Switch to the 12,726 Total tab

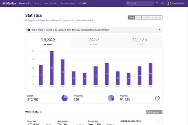(140, 41)
